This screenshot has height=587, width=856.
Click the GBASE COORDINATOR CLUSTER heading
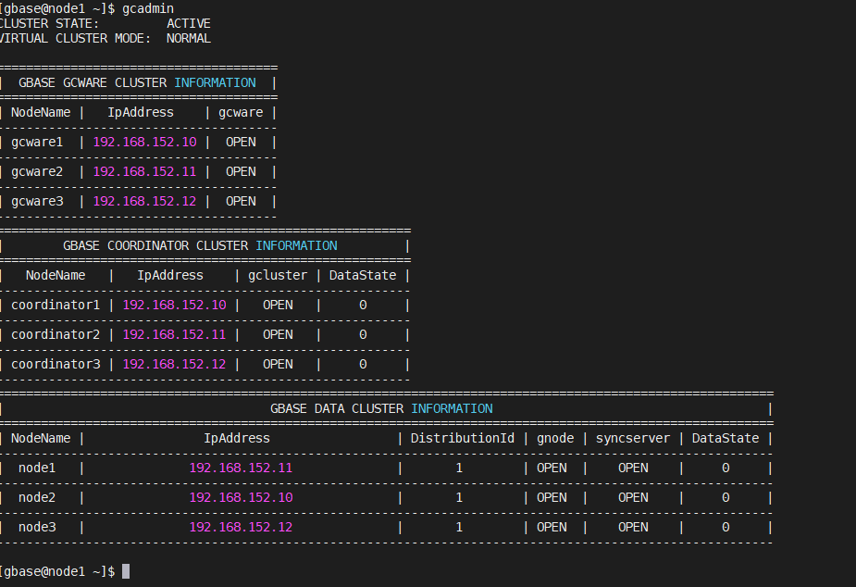point(155,245)
